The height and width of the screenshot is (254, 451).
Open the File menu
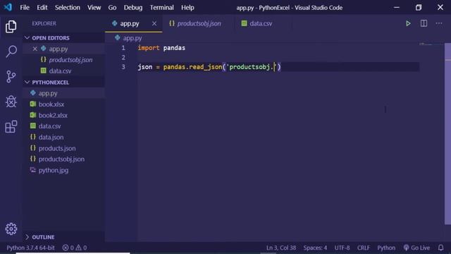coord(25,8)
